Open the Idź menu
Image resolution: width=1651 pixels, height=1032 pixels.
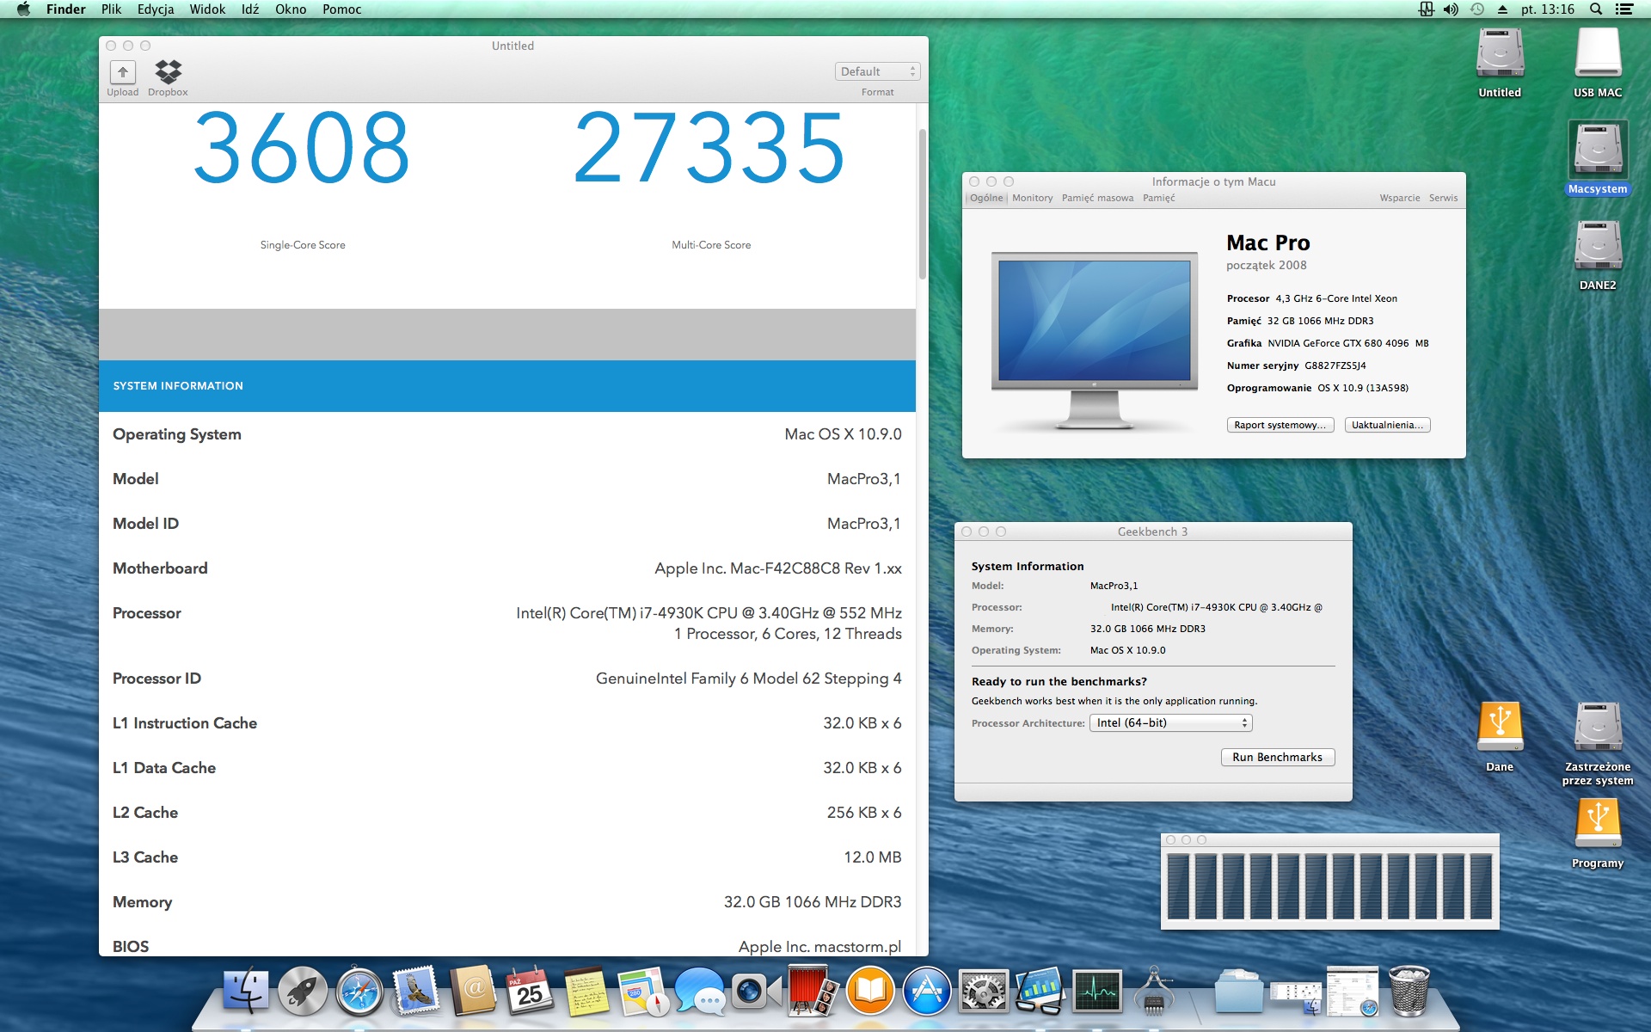coord(250,9)
